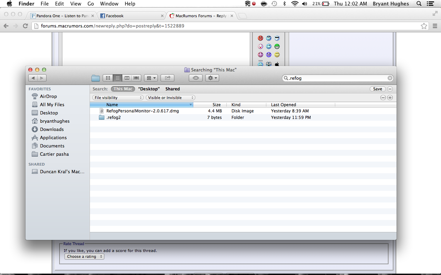Remove the File visibility criteria row
This screenshot has width=441, height=275.
pyautogui.click(x=383, y=98)
